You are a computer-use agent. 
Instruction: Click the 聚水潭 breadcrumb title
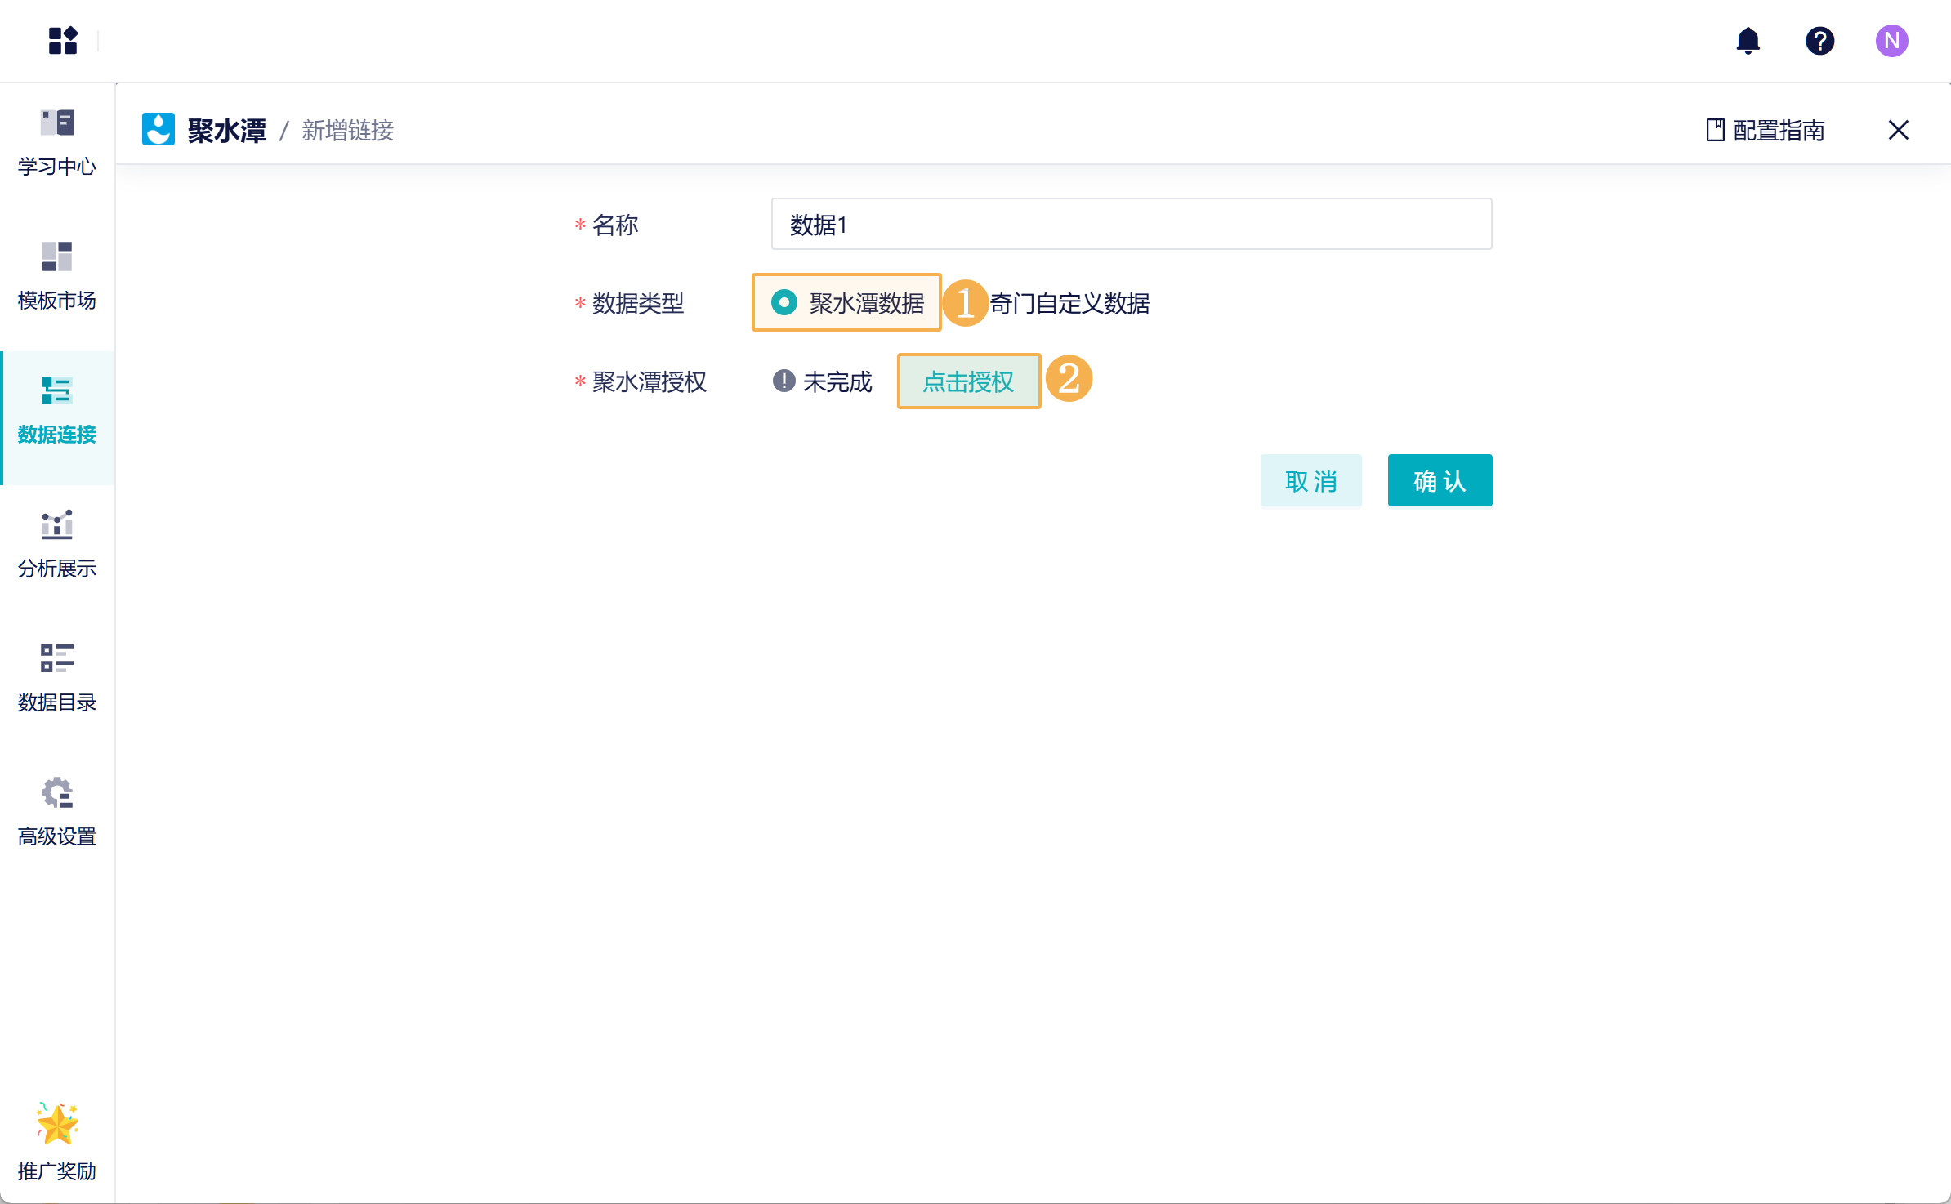pyautogui.click(x=226, y=130)
